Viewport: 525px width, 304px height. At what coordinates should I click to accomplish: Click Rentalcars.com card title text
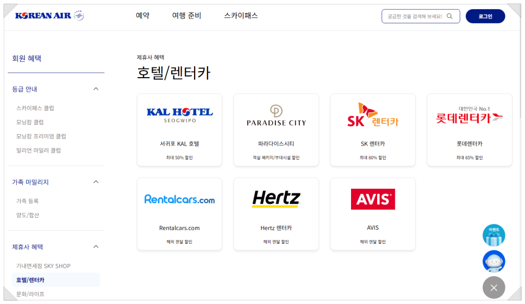click(179, 228)
